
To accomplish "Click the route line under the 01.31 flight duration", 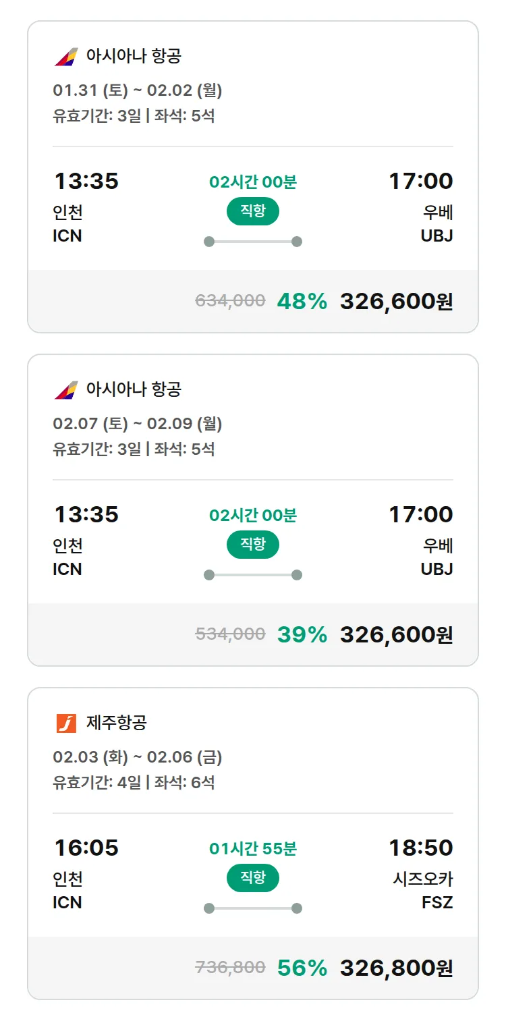I will 253,242.
